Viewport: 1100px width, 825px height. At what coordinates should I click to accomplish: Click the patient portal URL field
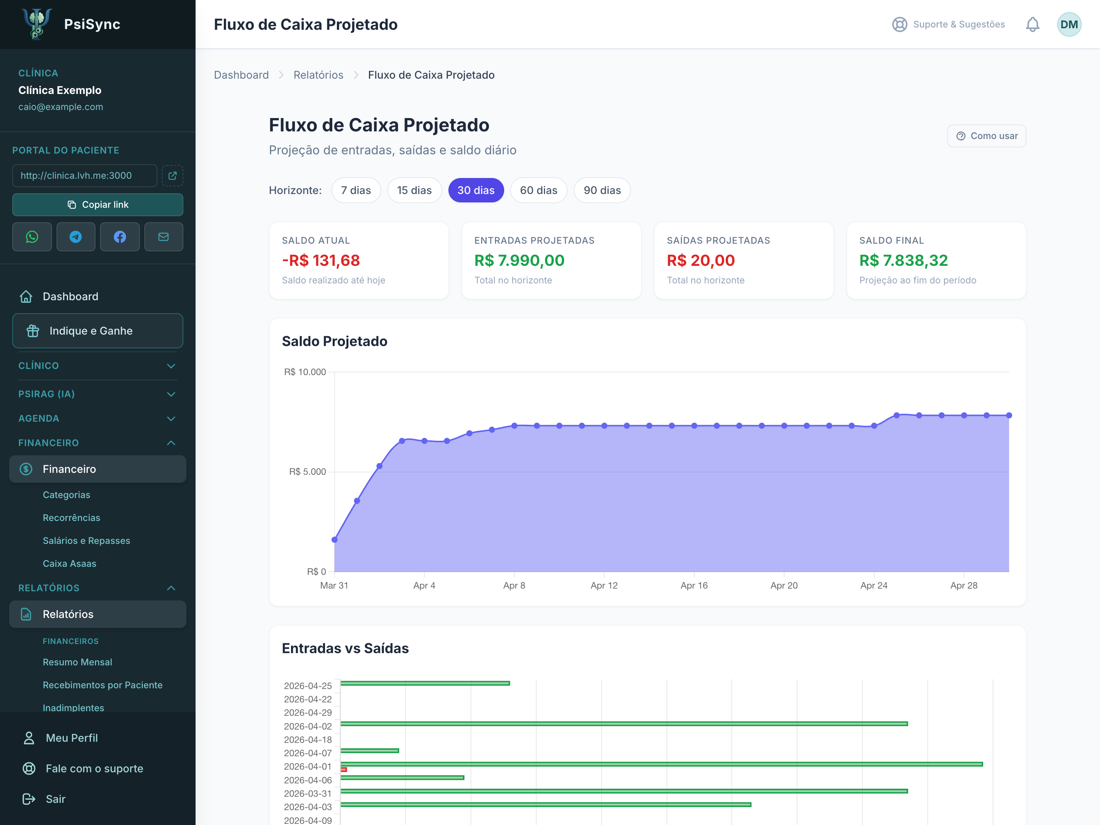(84, 176)
